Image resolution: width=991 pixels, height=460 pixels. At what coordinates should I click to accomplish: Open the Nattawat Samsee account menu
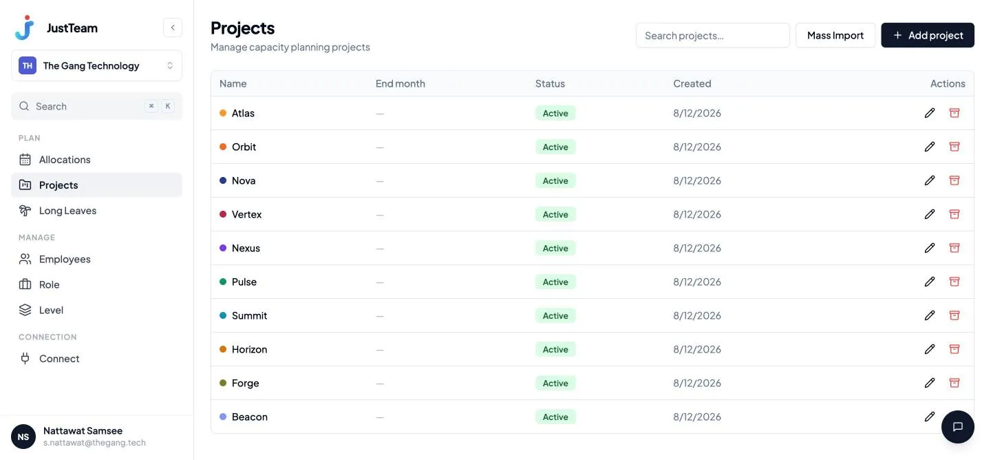pos(97,437)
